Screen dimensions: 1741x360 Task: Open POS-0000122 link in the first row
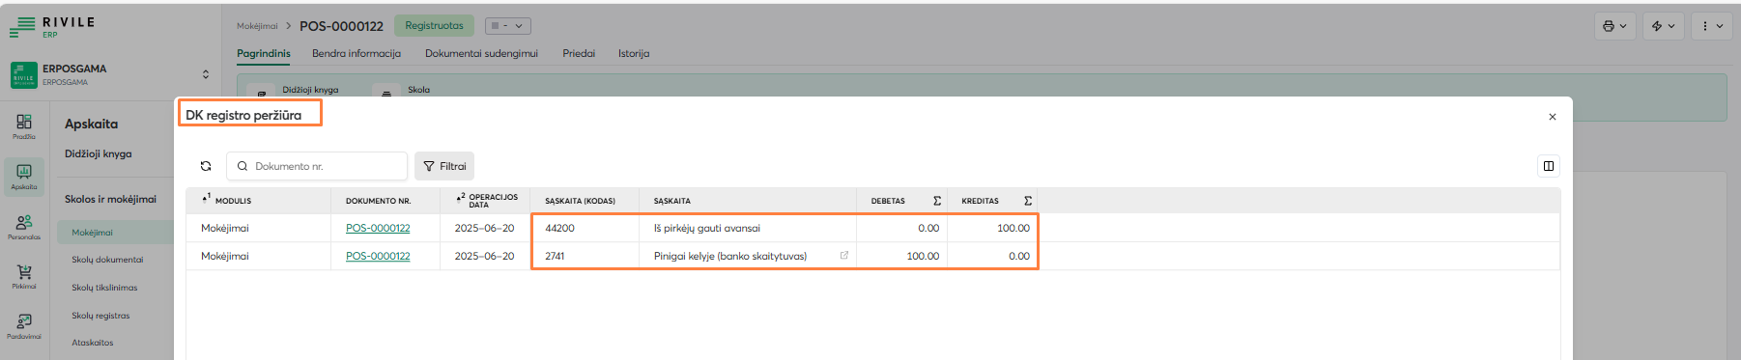click(378, 228)
